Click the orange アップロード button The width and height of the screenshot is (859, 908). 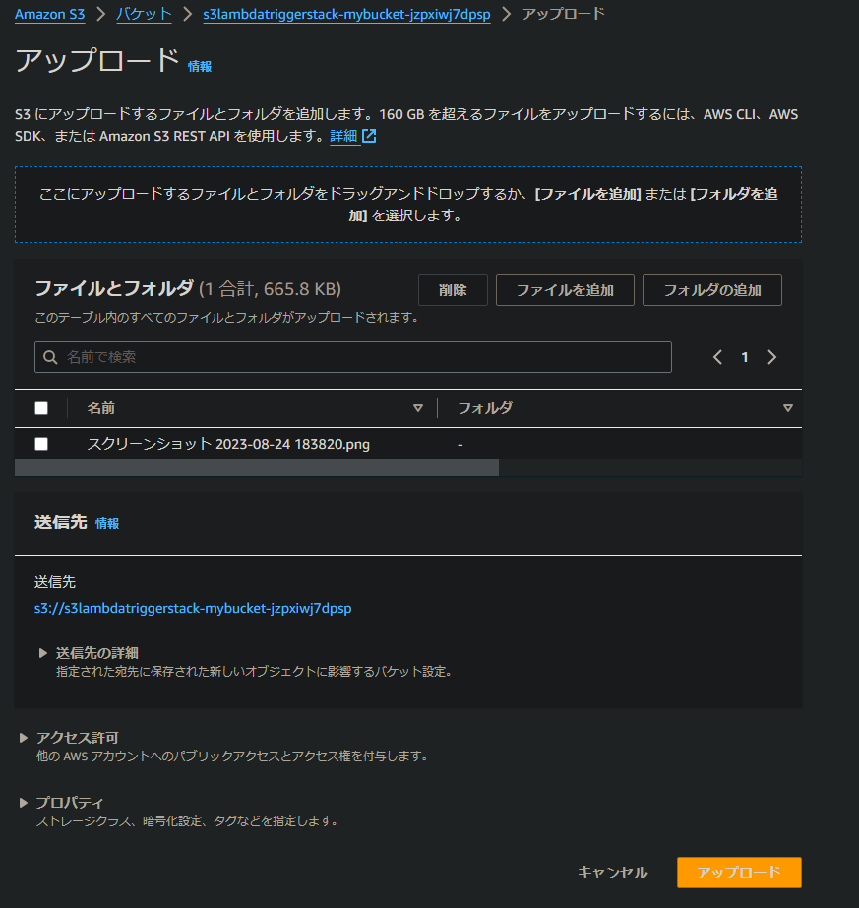tap(738, 872)
